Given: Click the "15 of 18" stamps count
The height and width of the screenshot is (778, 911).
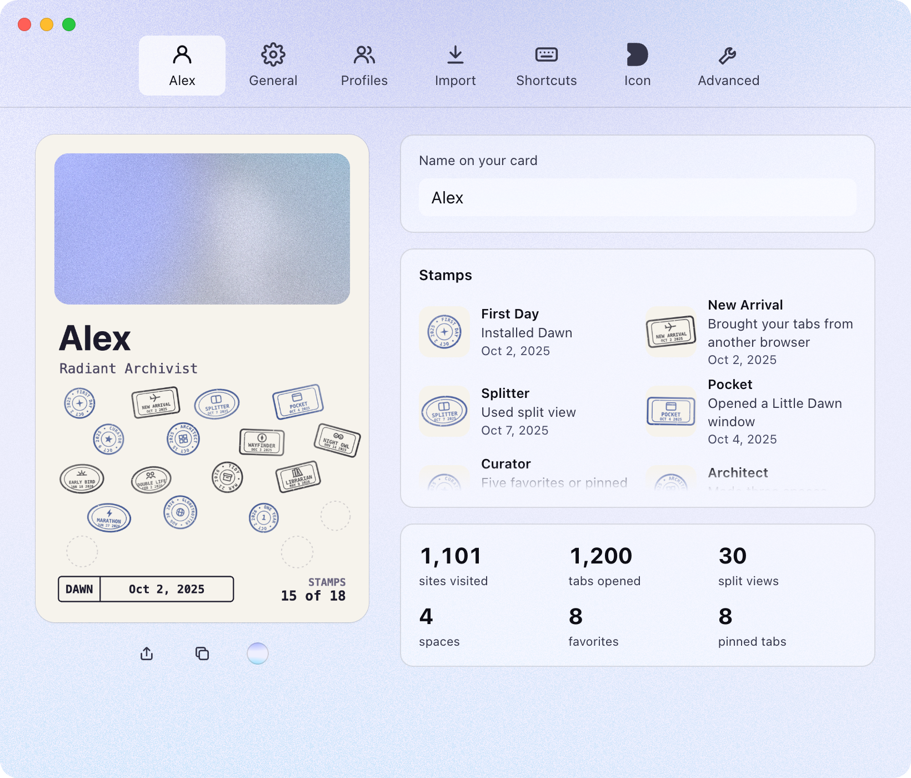Looking at the screenshot, I should pyautogui.click(x=313, y=596).
